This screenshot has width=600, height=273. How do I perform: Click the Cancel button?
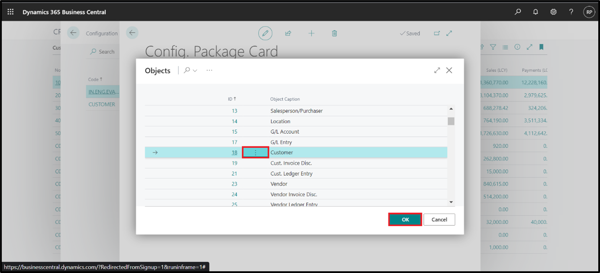[x=439, y=219]
